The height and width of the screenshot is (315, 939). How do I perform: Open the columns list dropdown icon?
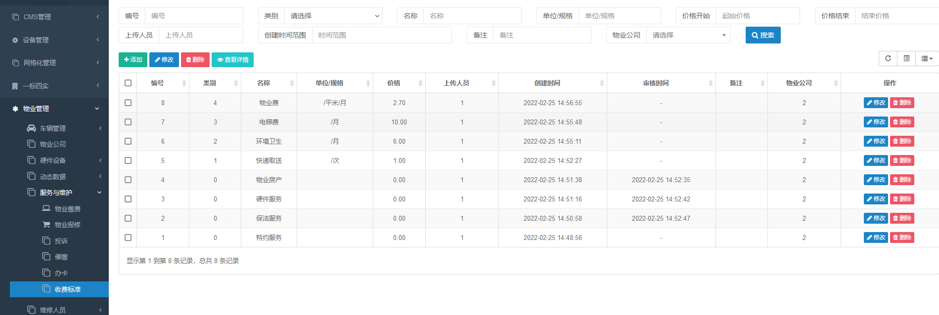point(927,58)
